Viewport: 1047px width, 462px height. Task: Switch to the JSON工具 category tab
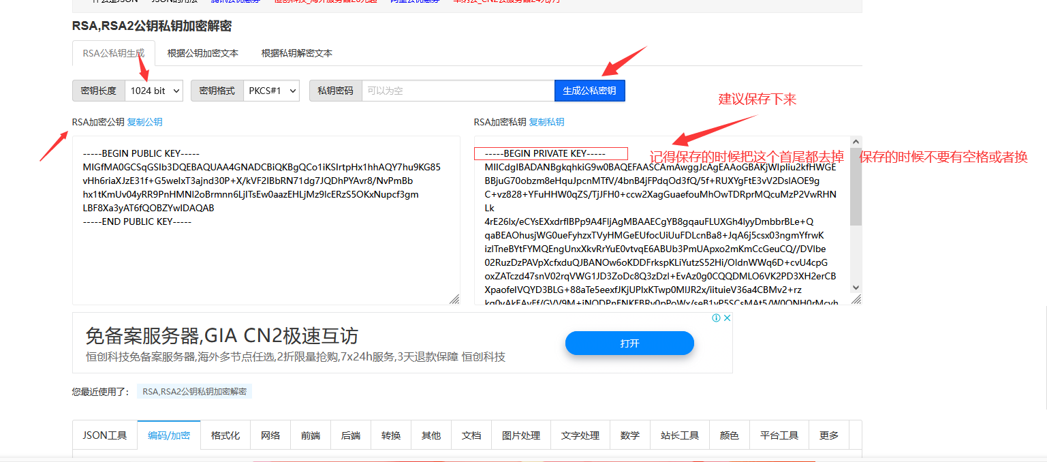coord(105,435)
